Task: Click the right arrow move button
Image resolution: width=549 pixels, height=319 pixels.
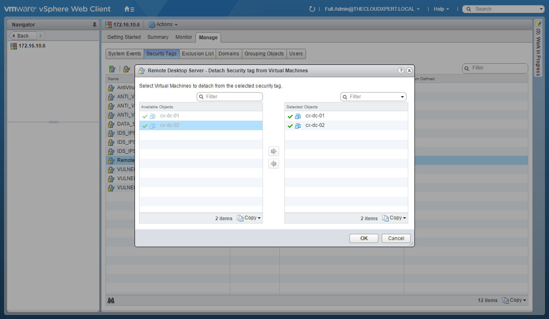Action: (273, 151)
